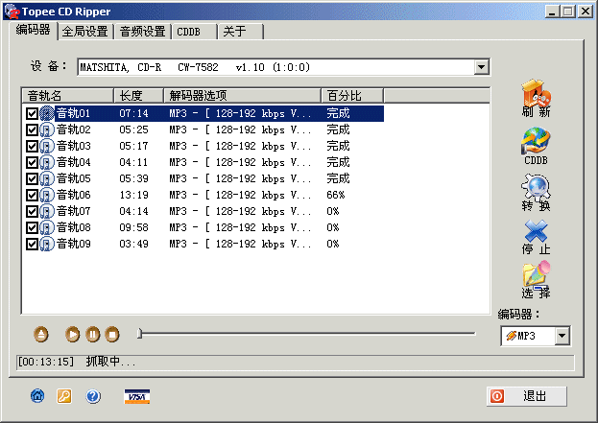Switch to the CDDB tab

coord(194,32)
